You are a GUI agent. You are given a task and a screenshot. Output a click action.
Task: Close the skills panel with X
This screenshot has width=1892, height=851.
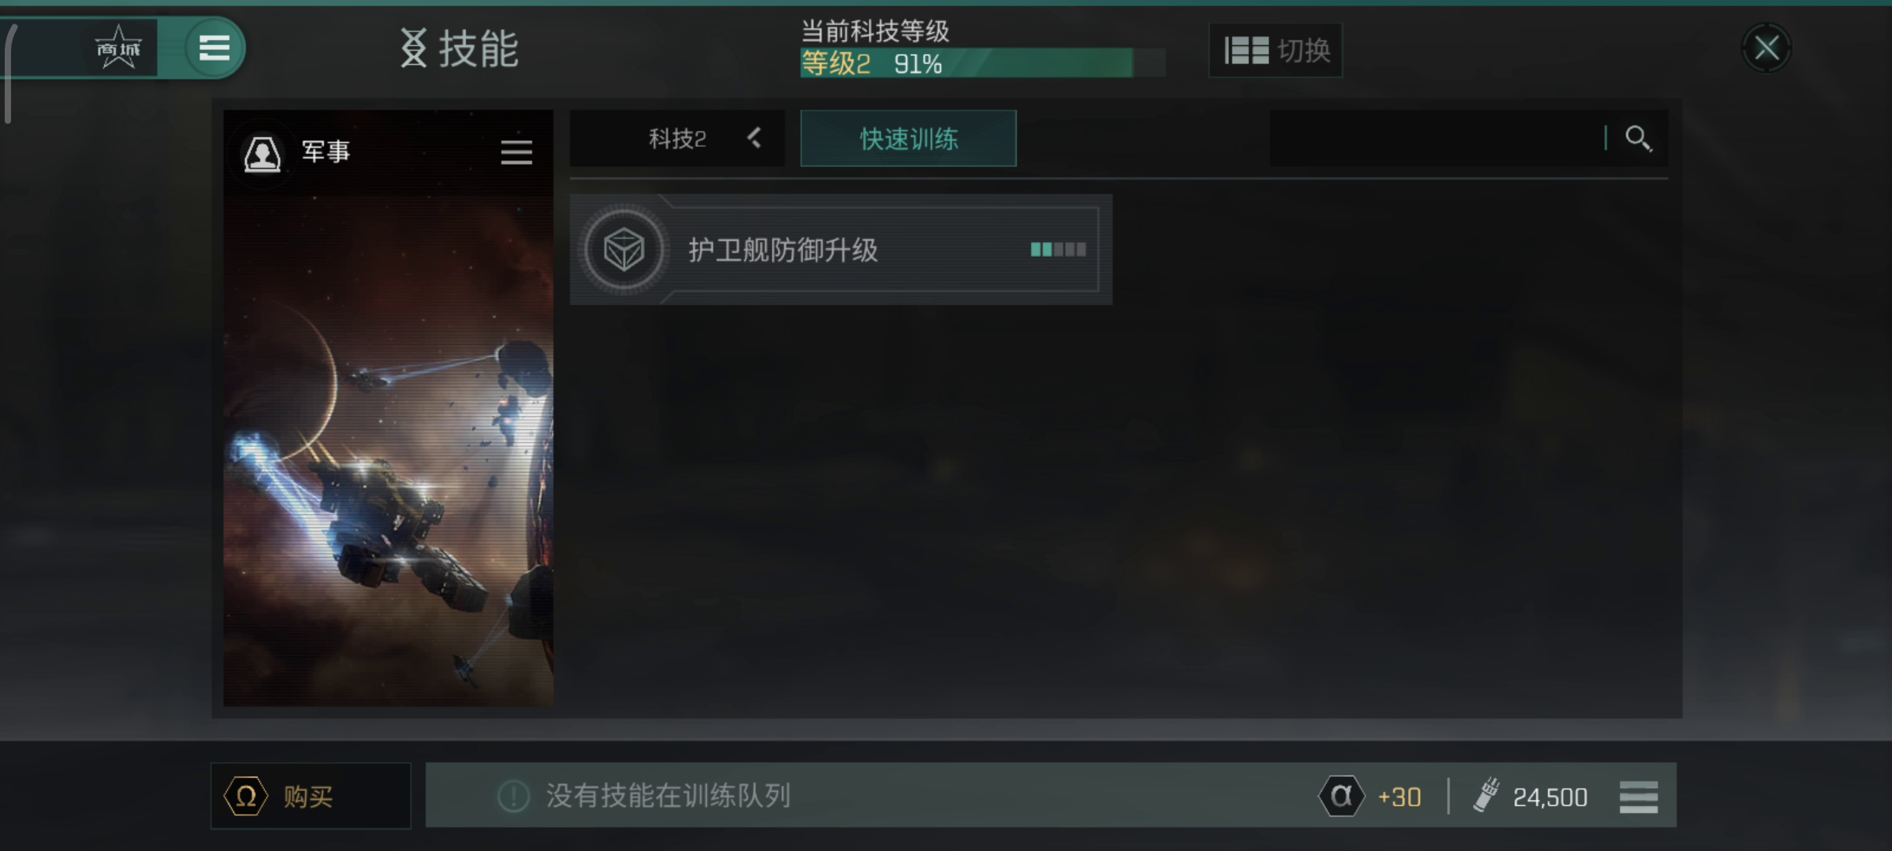(x=1766, y=48)
